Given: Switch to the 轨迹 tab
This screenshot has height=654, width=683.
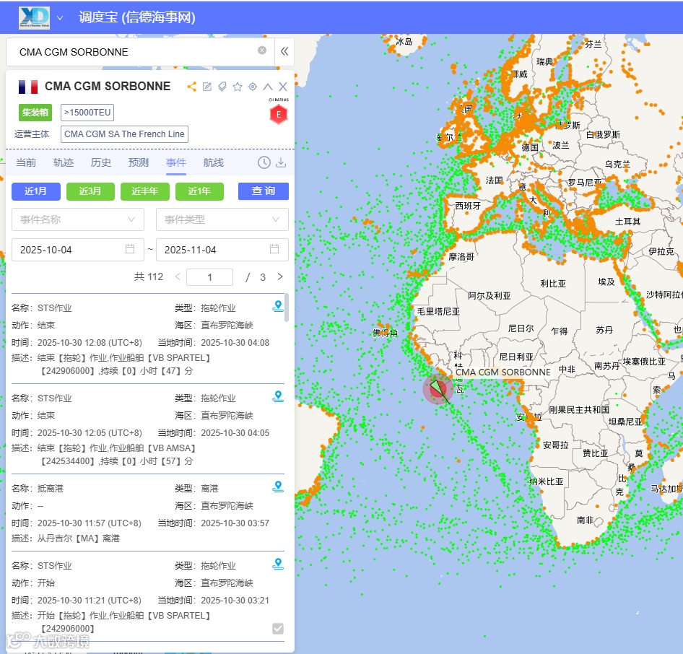Looking at the screenshot, I should 64,162.
